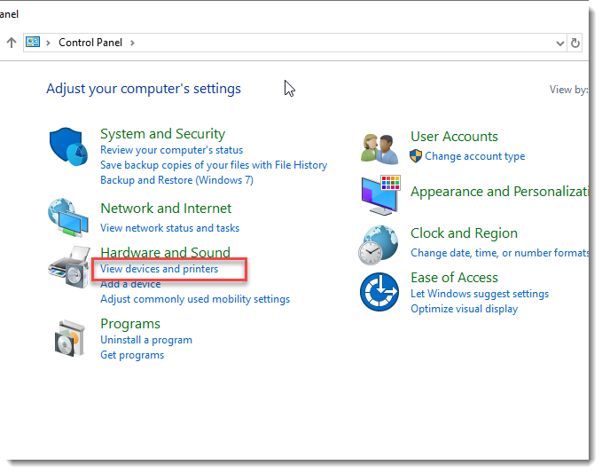Click the Hardware and Sound printer icon
Screen dimensions: 602x473
click(x=67, y=267)
